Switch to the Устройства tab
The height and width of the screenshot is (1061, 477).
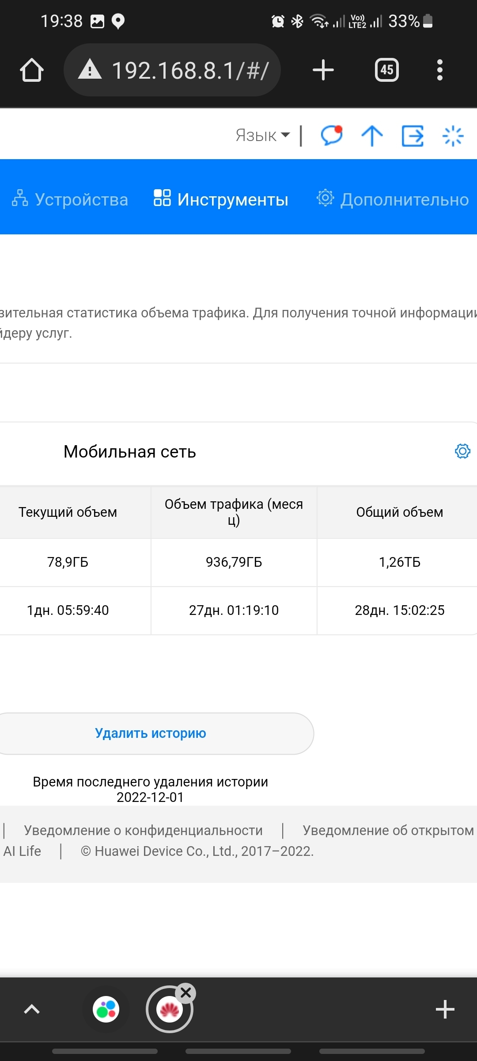tap(70, 199)
